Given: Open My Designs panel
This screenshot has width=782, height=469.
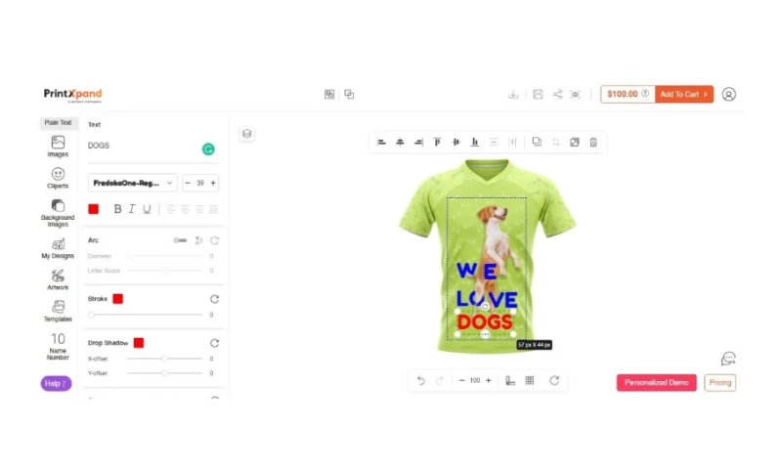Looking at the screenshot, I should (58, 248).
